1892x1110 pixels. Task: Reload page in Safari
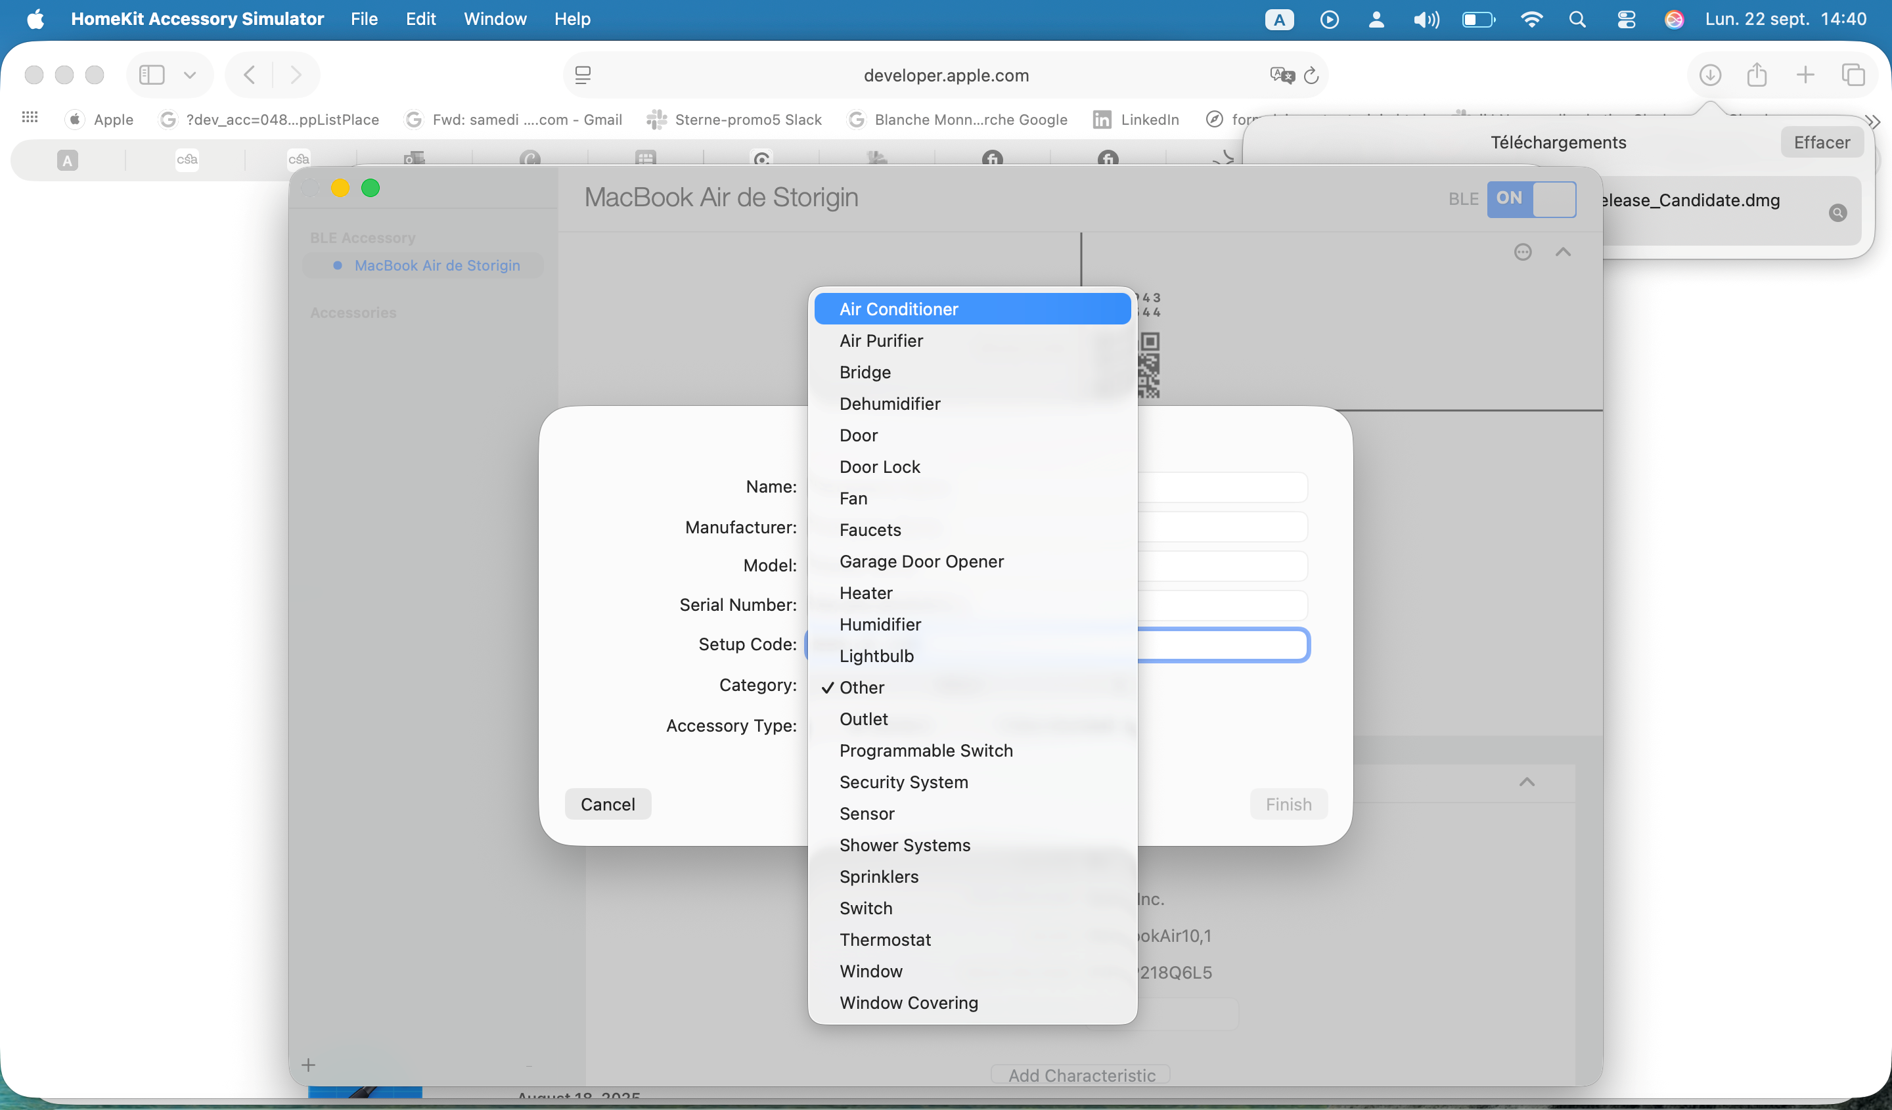(1311, 75)
